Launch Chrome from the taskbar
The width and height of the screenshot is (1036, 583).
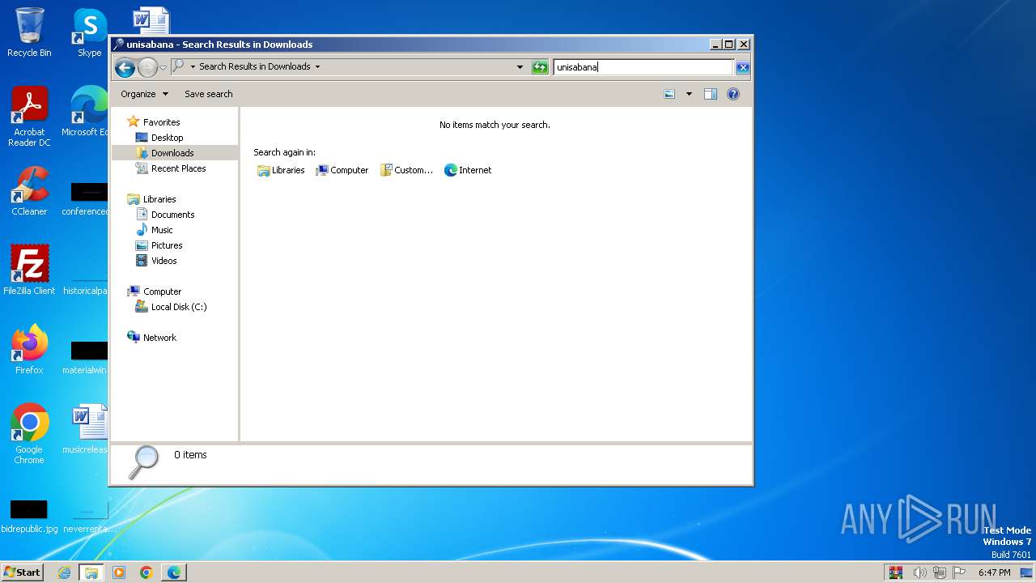click(146, 572)
